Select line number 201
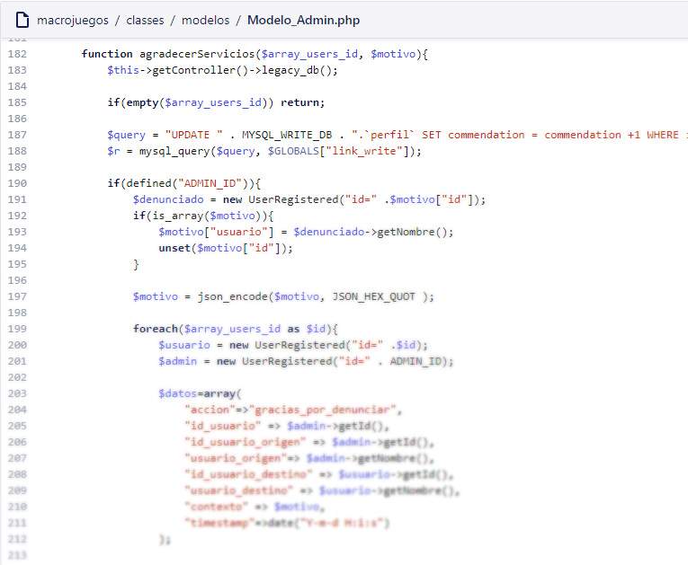 (17, 361)
